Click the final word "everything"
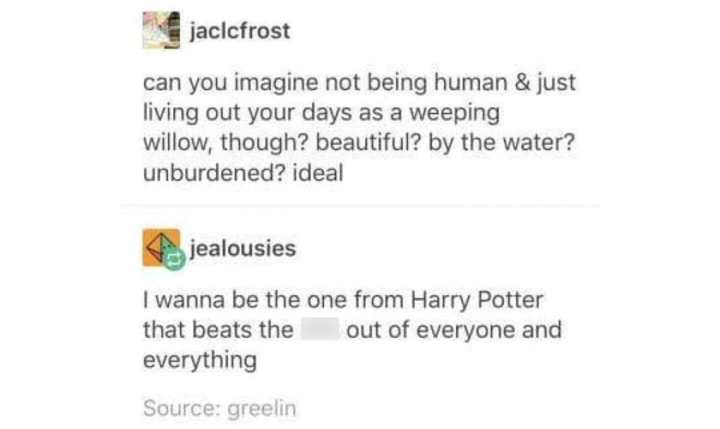 200,361
